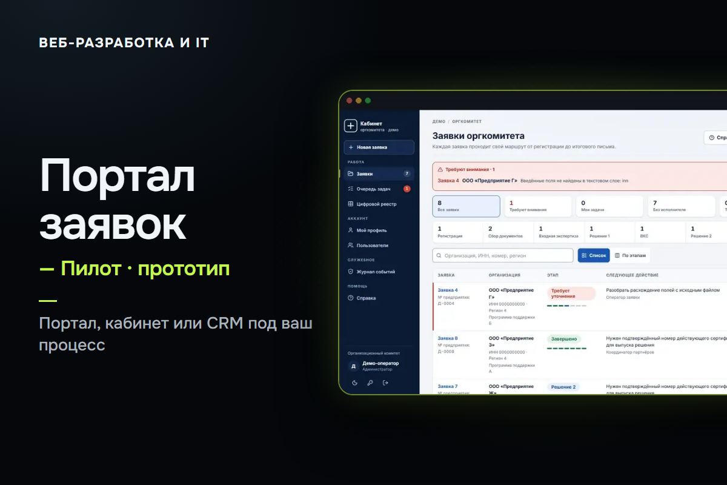This screenshot has width=727, height=485.
Task: Open Мой профиль page
Action: click(379, 230)
